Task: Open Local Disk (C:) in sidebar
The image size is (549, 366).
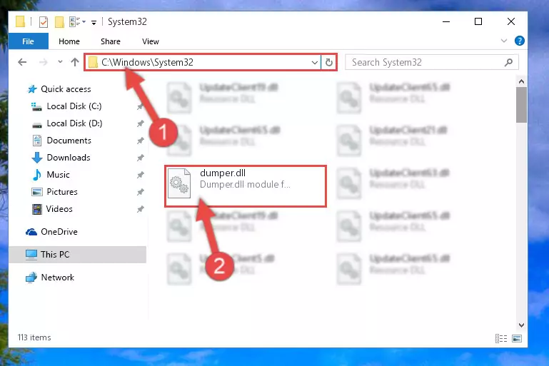Action: coord(74,106)
